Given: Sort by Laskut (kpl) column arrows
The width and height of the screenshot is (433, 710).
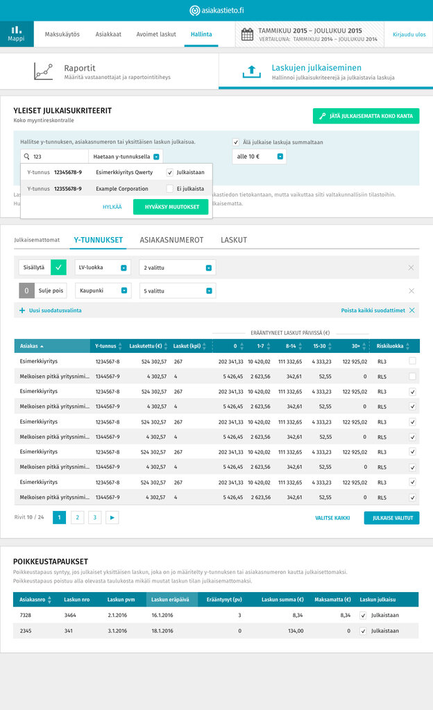Looking at the screenshot, I should [x=204, y=346].
